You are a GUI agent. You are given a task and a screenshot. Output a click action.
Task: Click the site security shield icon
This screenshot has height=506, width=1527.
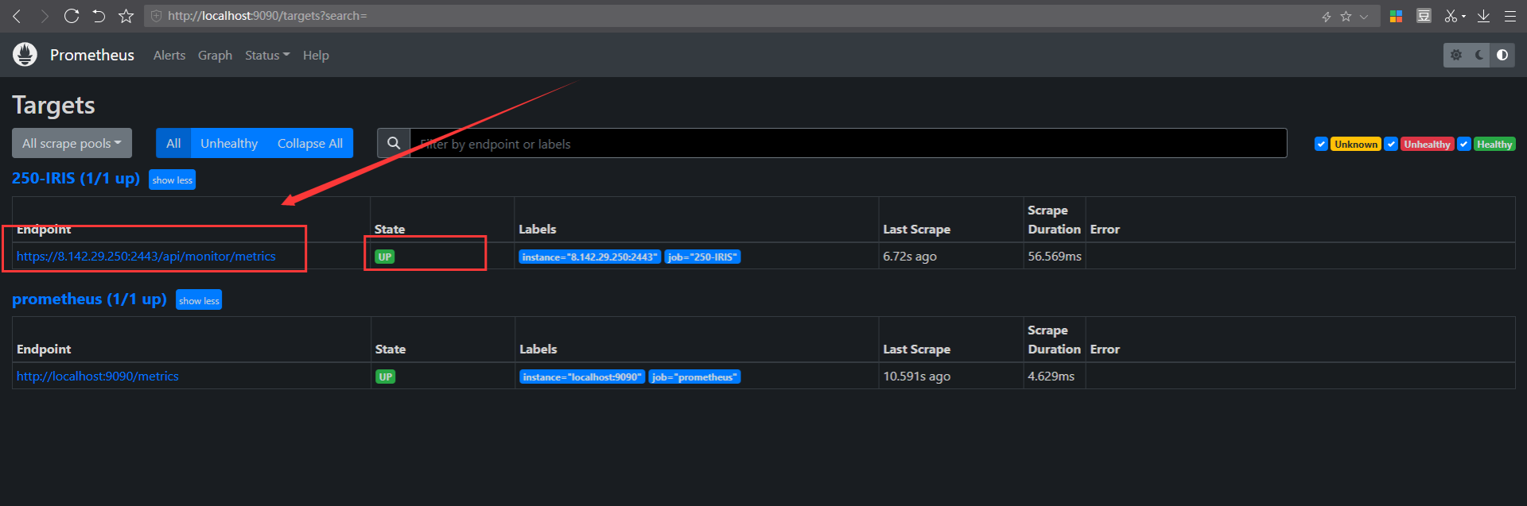156,16
